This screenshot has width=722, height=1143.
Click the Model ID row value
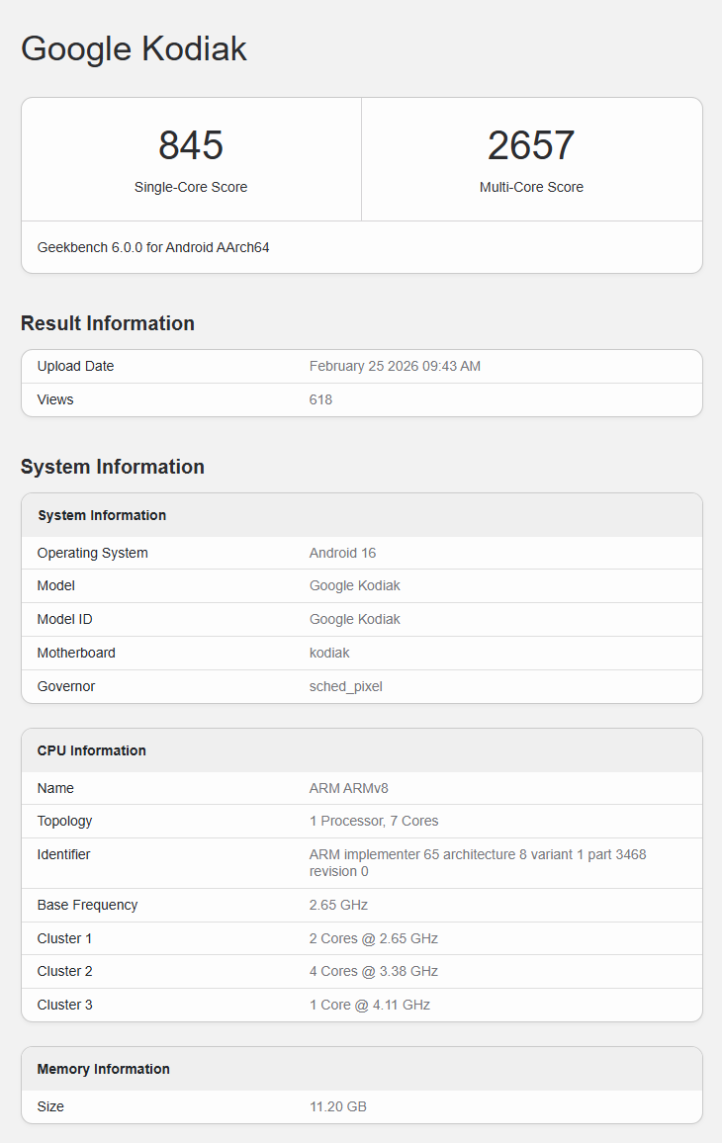354,619
